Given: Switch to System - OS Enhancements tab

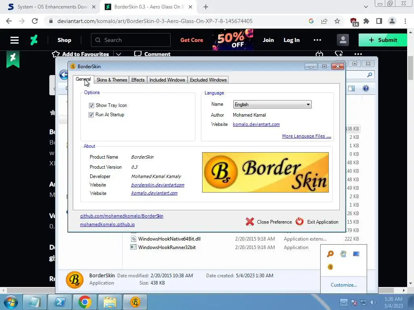Looking at the screenshot, I should [x=52, y=7].
